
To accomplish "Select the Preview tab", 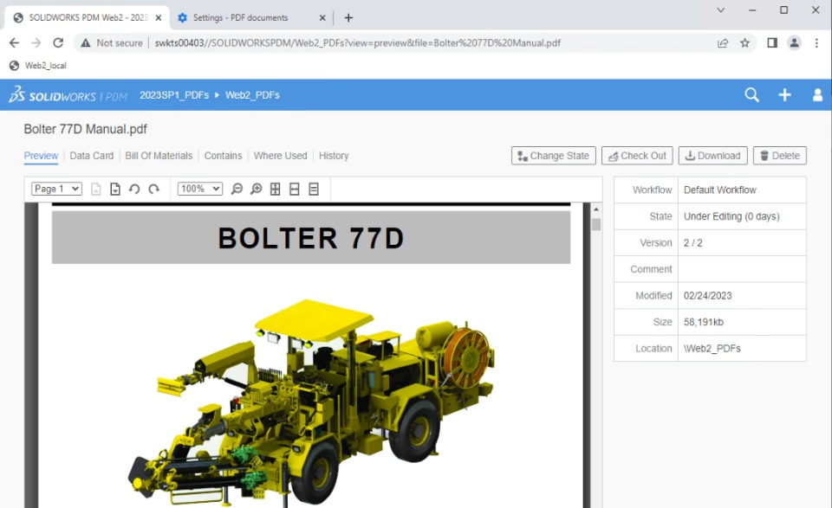I will [x=41, y=156].
